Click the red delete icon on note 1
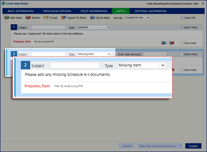This screenshot has height=152, width=207. coord(172,43)
